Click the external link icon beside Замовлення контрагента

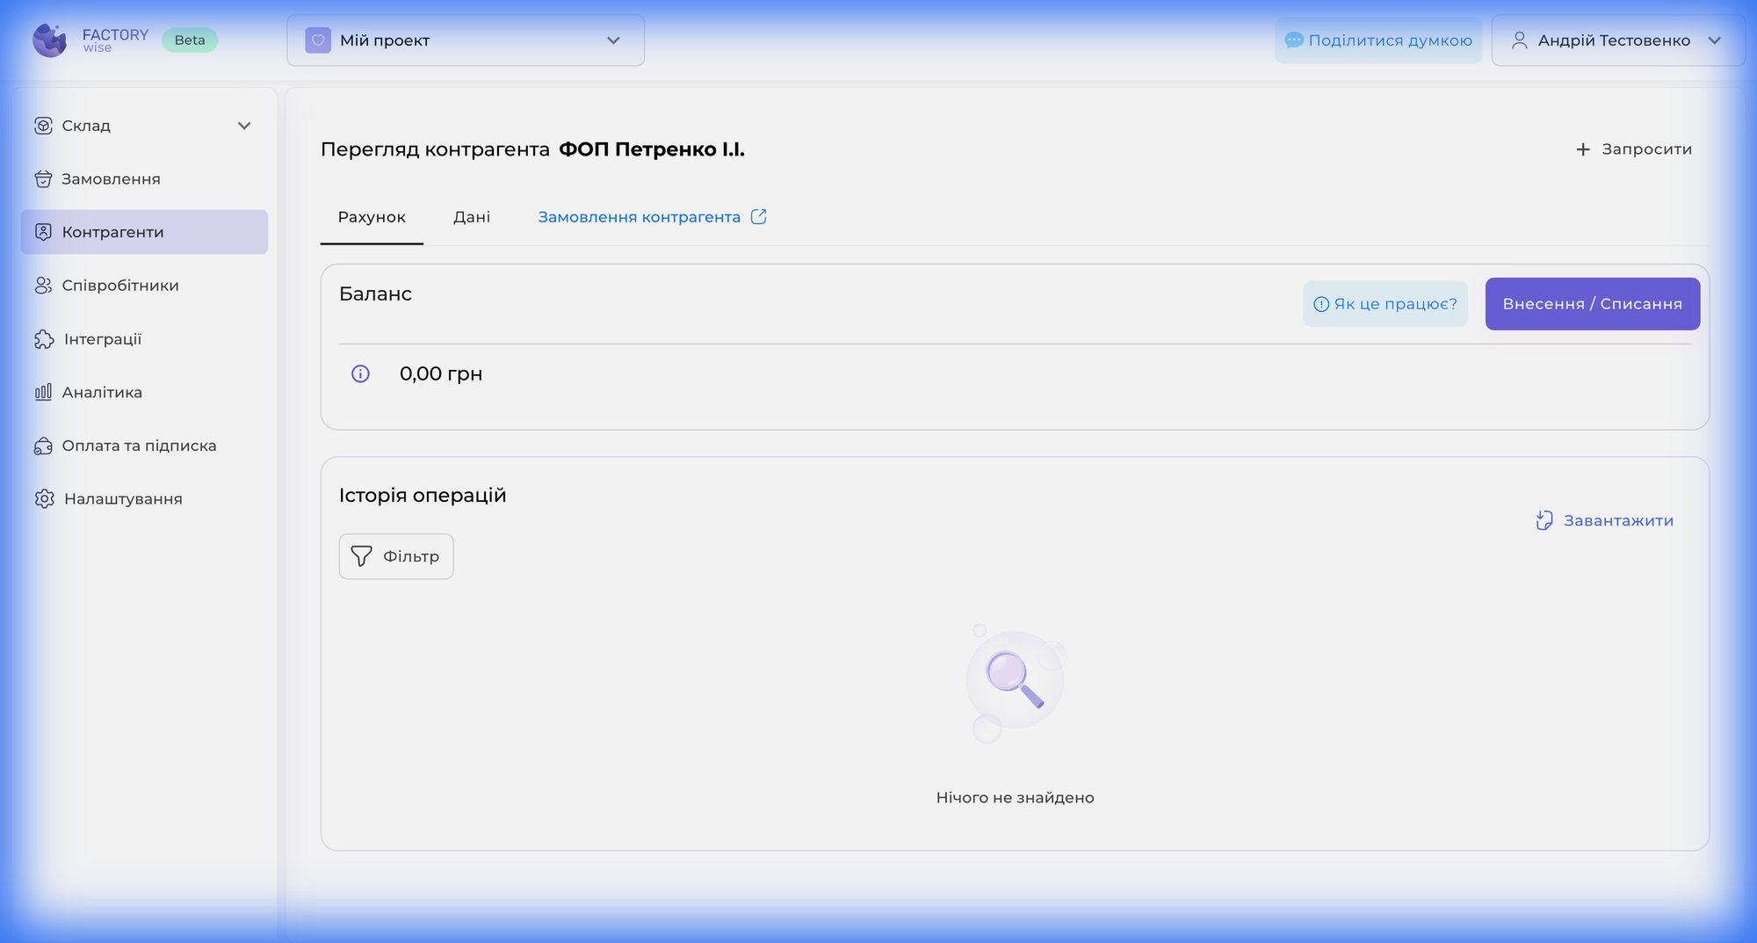point(759,217)
